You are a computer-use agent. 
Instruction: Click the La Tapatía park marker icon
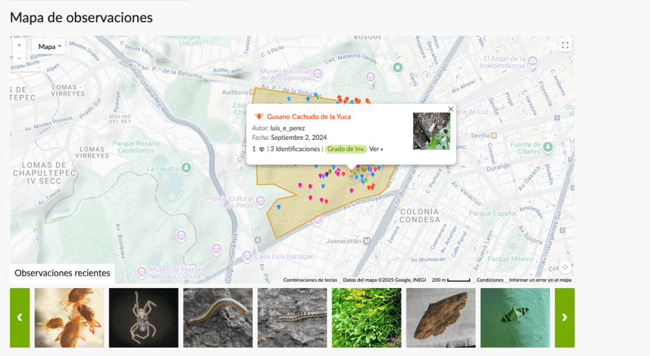pyautogui.click(x=186, y=168)
